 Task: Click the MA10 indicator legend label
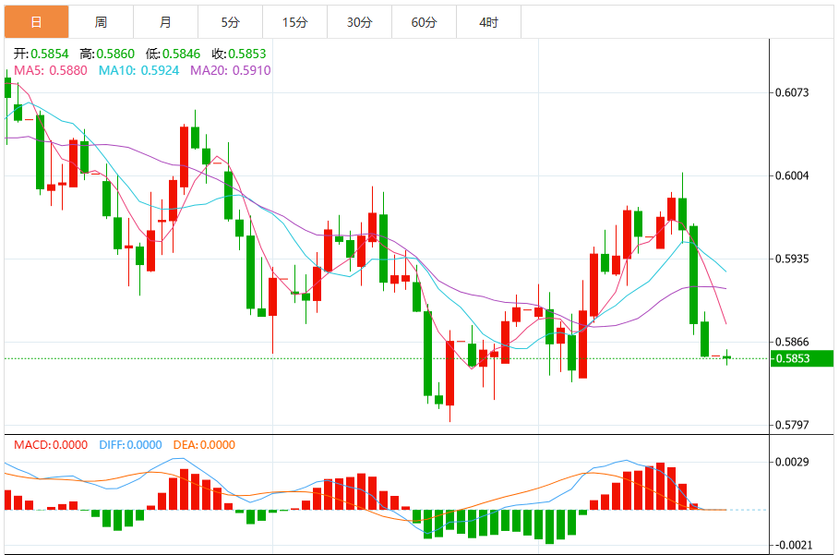(x=138, y=70)
